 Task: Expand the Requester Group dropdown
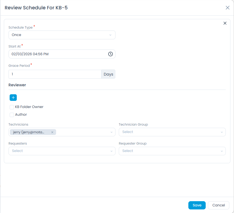click(x=172, y=151)
